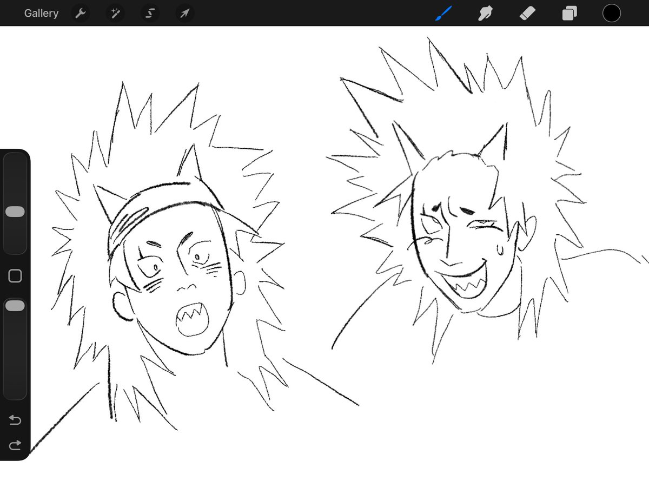
Task: Select the Brush tool
Action: [443, 13]
